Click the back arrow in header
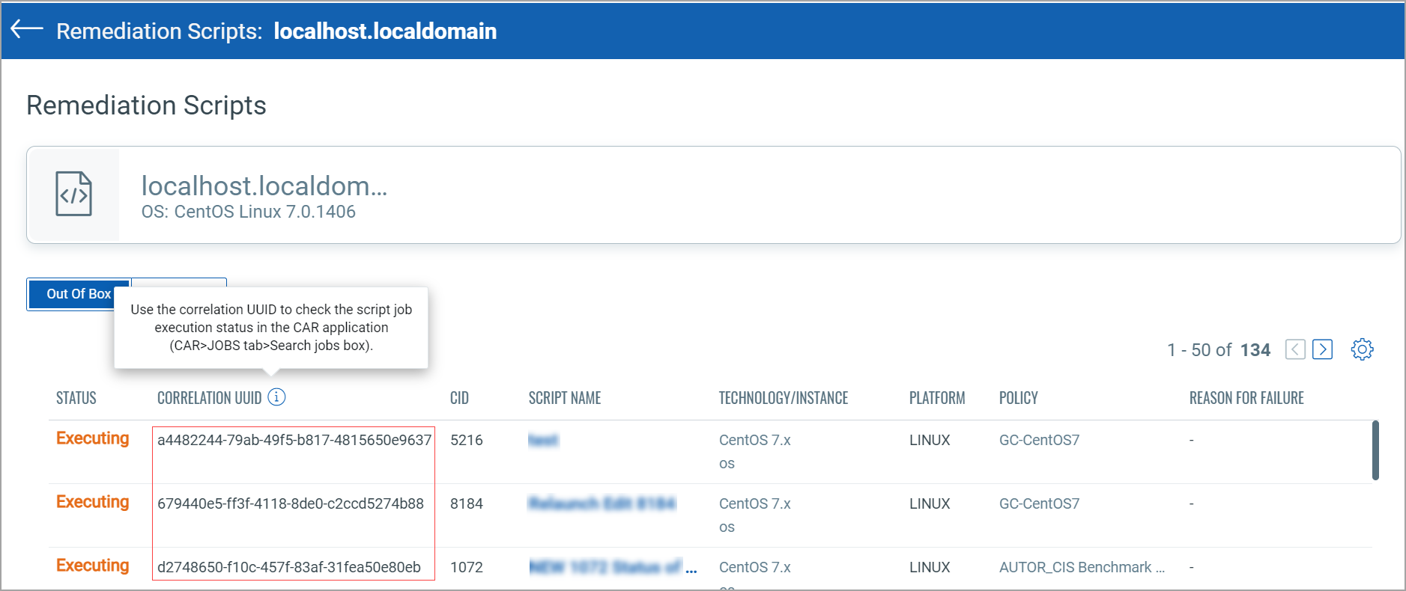Screen dimensions: 1406x591 tap(27, 29)
